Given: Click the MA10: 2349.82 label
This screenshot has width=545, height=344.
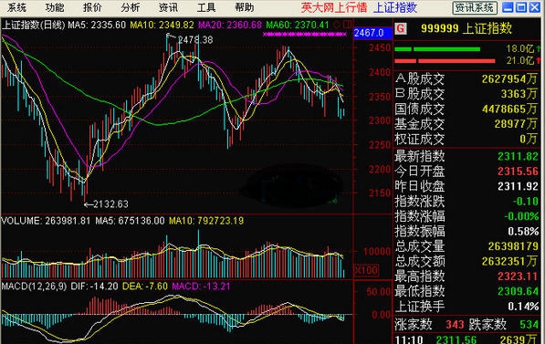Looking at the screenshot, I should [x=162, y=25].
